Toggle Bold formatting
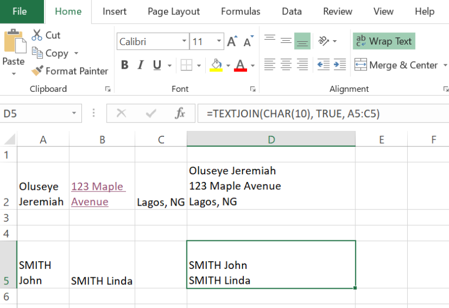 (124, 65)
